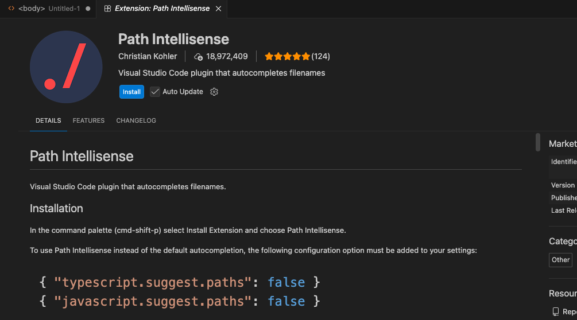Viewport: 577px width, 320px height.
Task: Open the extension settings gear menu
Action: click(x=214, y=92)
